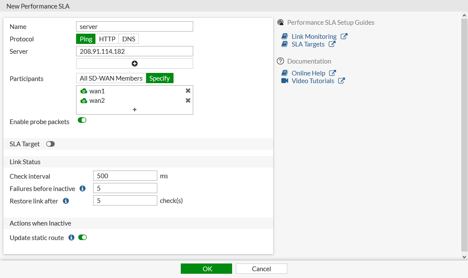Screen dimensions: 468x278
Task: Open the SLA Targets setup guide link
Action: pyautogui.click(x=308, y=44)
